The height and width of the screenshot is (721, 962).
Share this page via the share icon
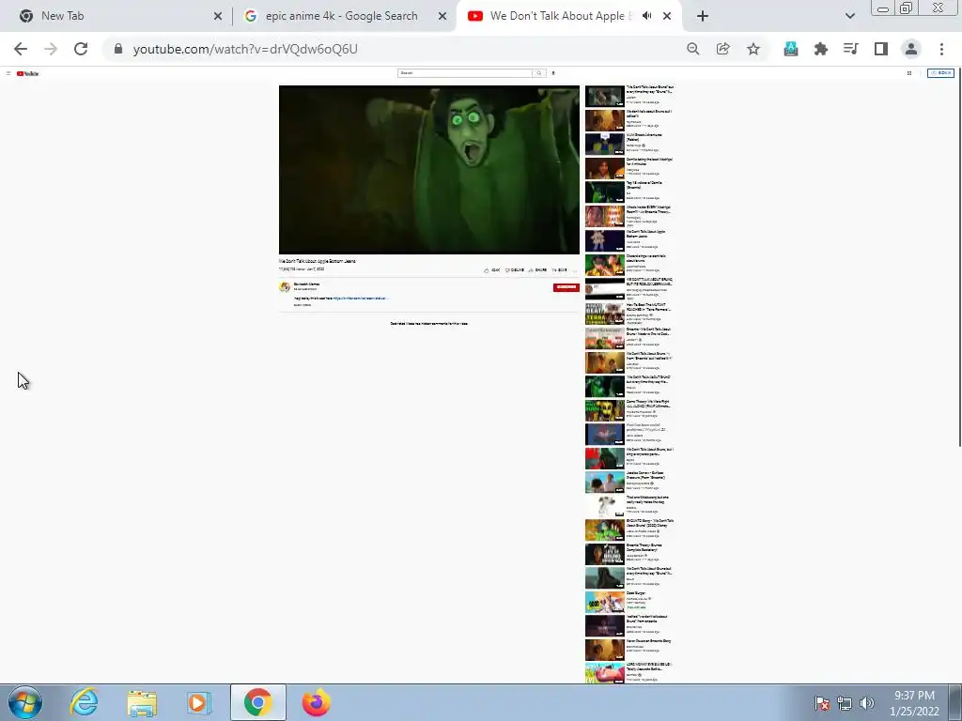pyautogui.click(x=722, y=49)
